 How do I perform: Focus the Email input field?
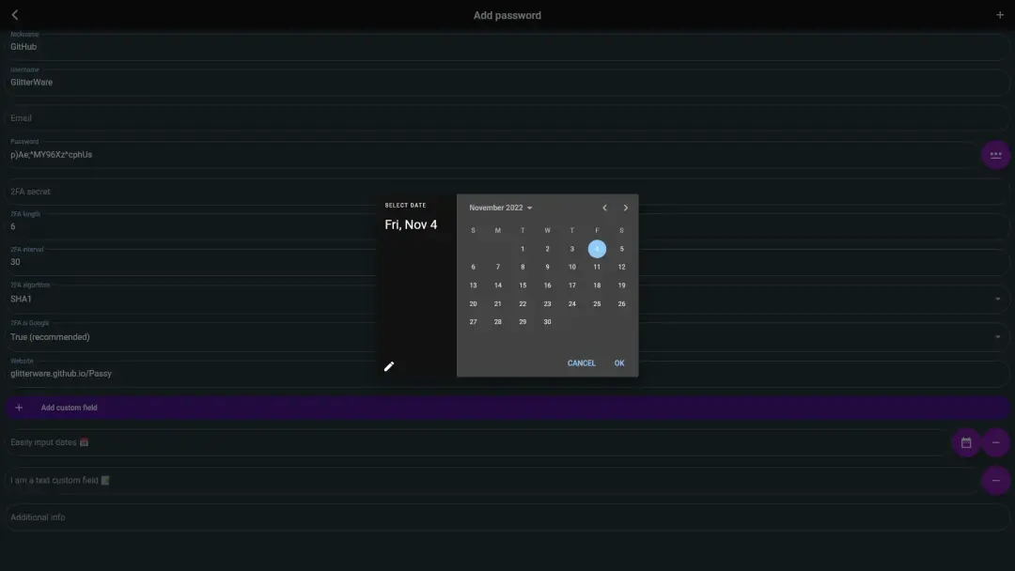click(507, 118)
